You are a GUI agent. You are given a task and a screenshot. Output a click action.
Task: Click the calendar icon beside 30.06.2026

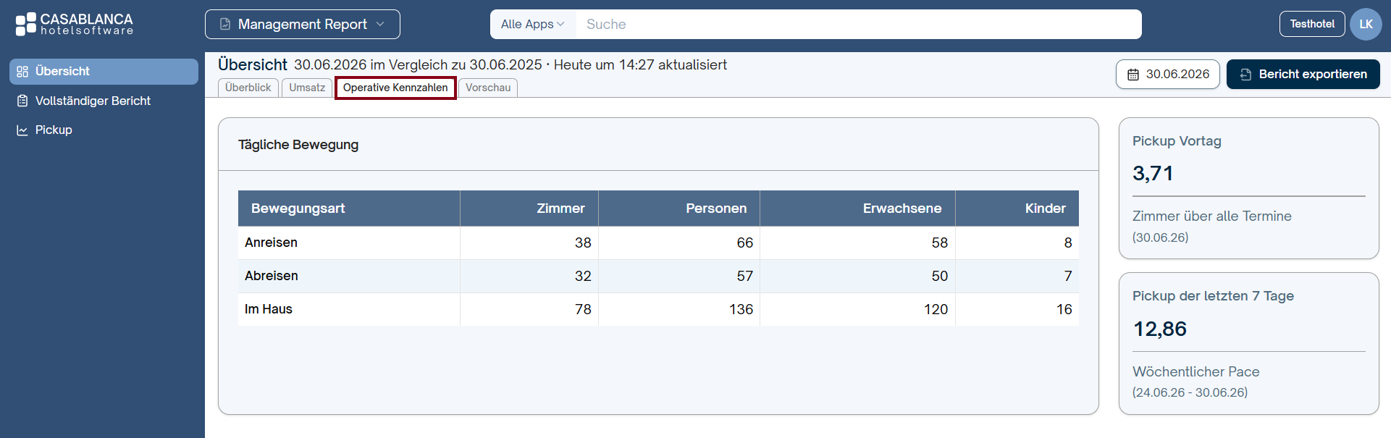pyautogui.click(x=1133, y=75)
